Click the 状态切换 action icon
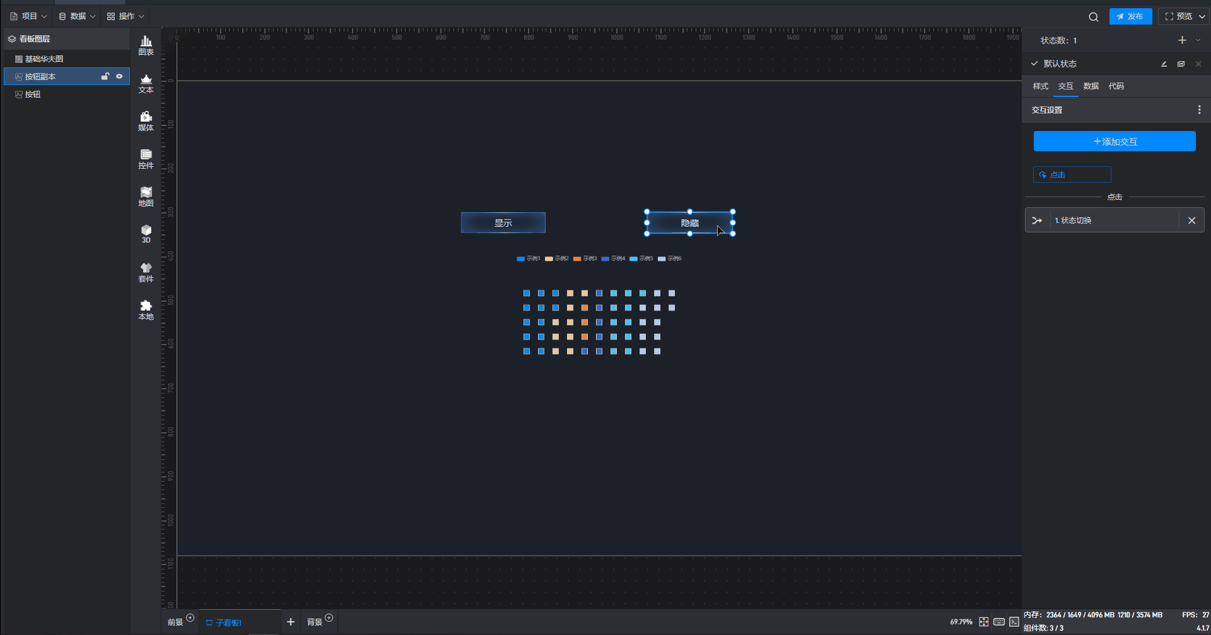Viewport: 1211px width, 635px height. [x=1037, y=220]
